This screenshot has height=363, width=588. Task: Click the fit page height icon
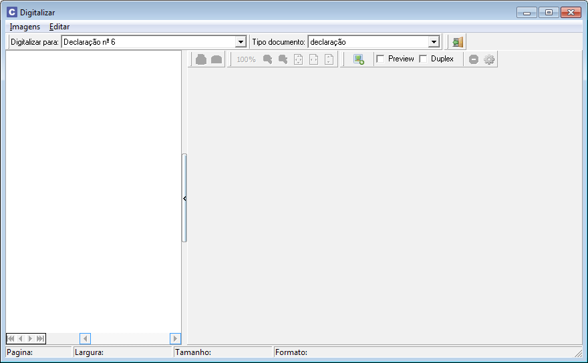(x=329, y=59)
